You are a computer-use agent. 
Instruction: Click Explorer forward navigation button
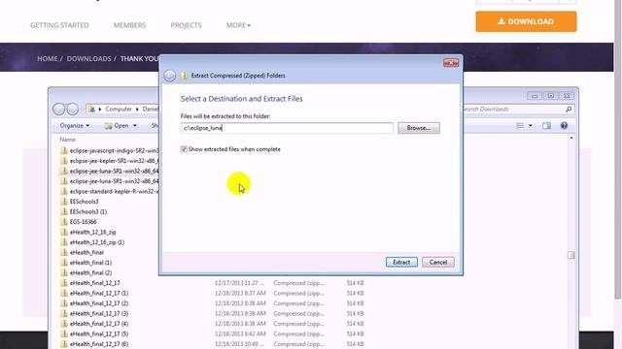[73, 109]
